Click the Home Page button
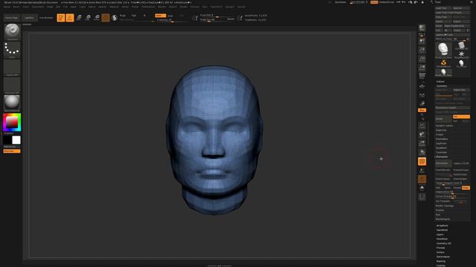 12,18
